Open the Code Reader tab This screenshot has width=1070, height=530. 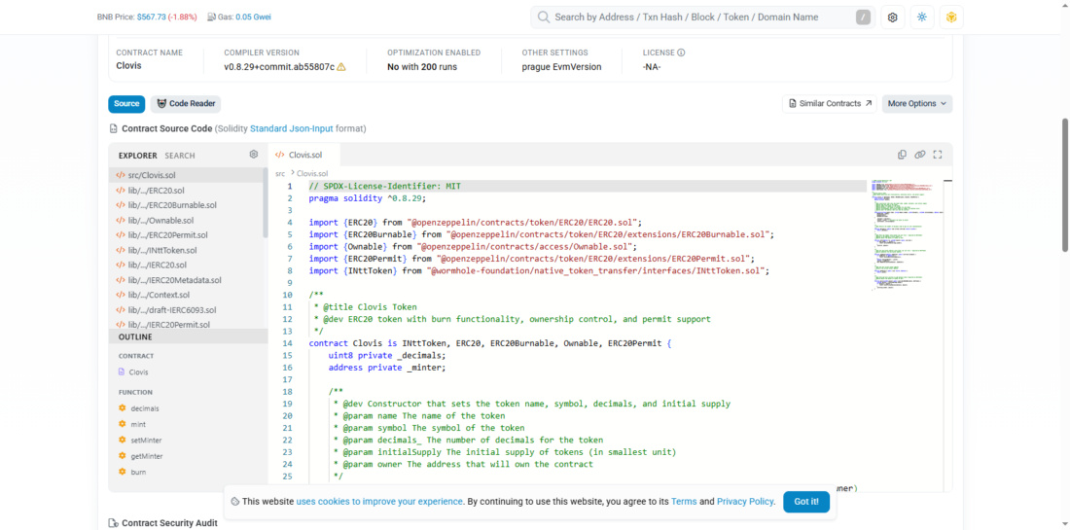click(x=186, y=104)
